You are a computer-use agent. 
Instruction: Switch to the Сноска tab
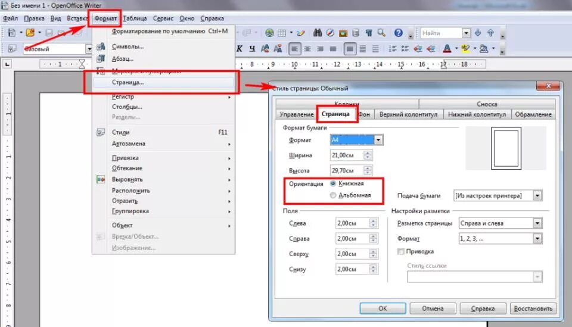coord(487,104)
